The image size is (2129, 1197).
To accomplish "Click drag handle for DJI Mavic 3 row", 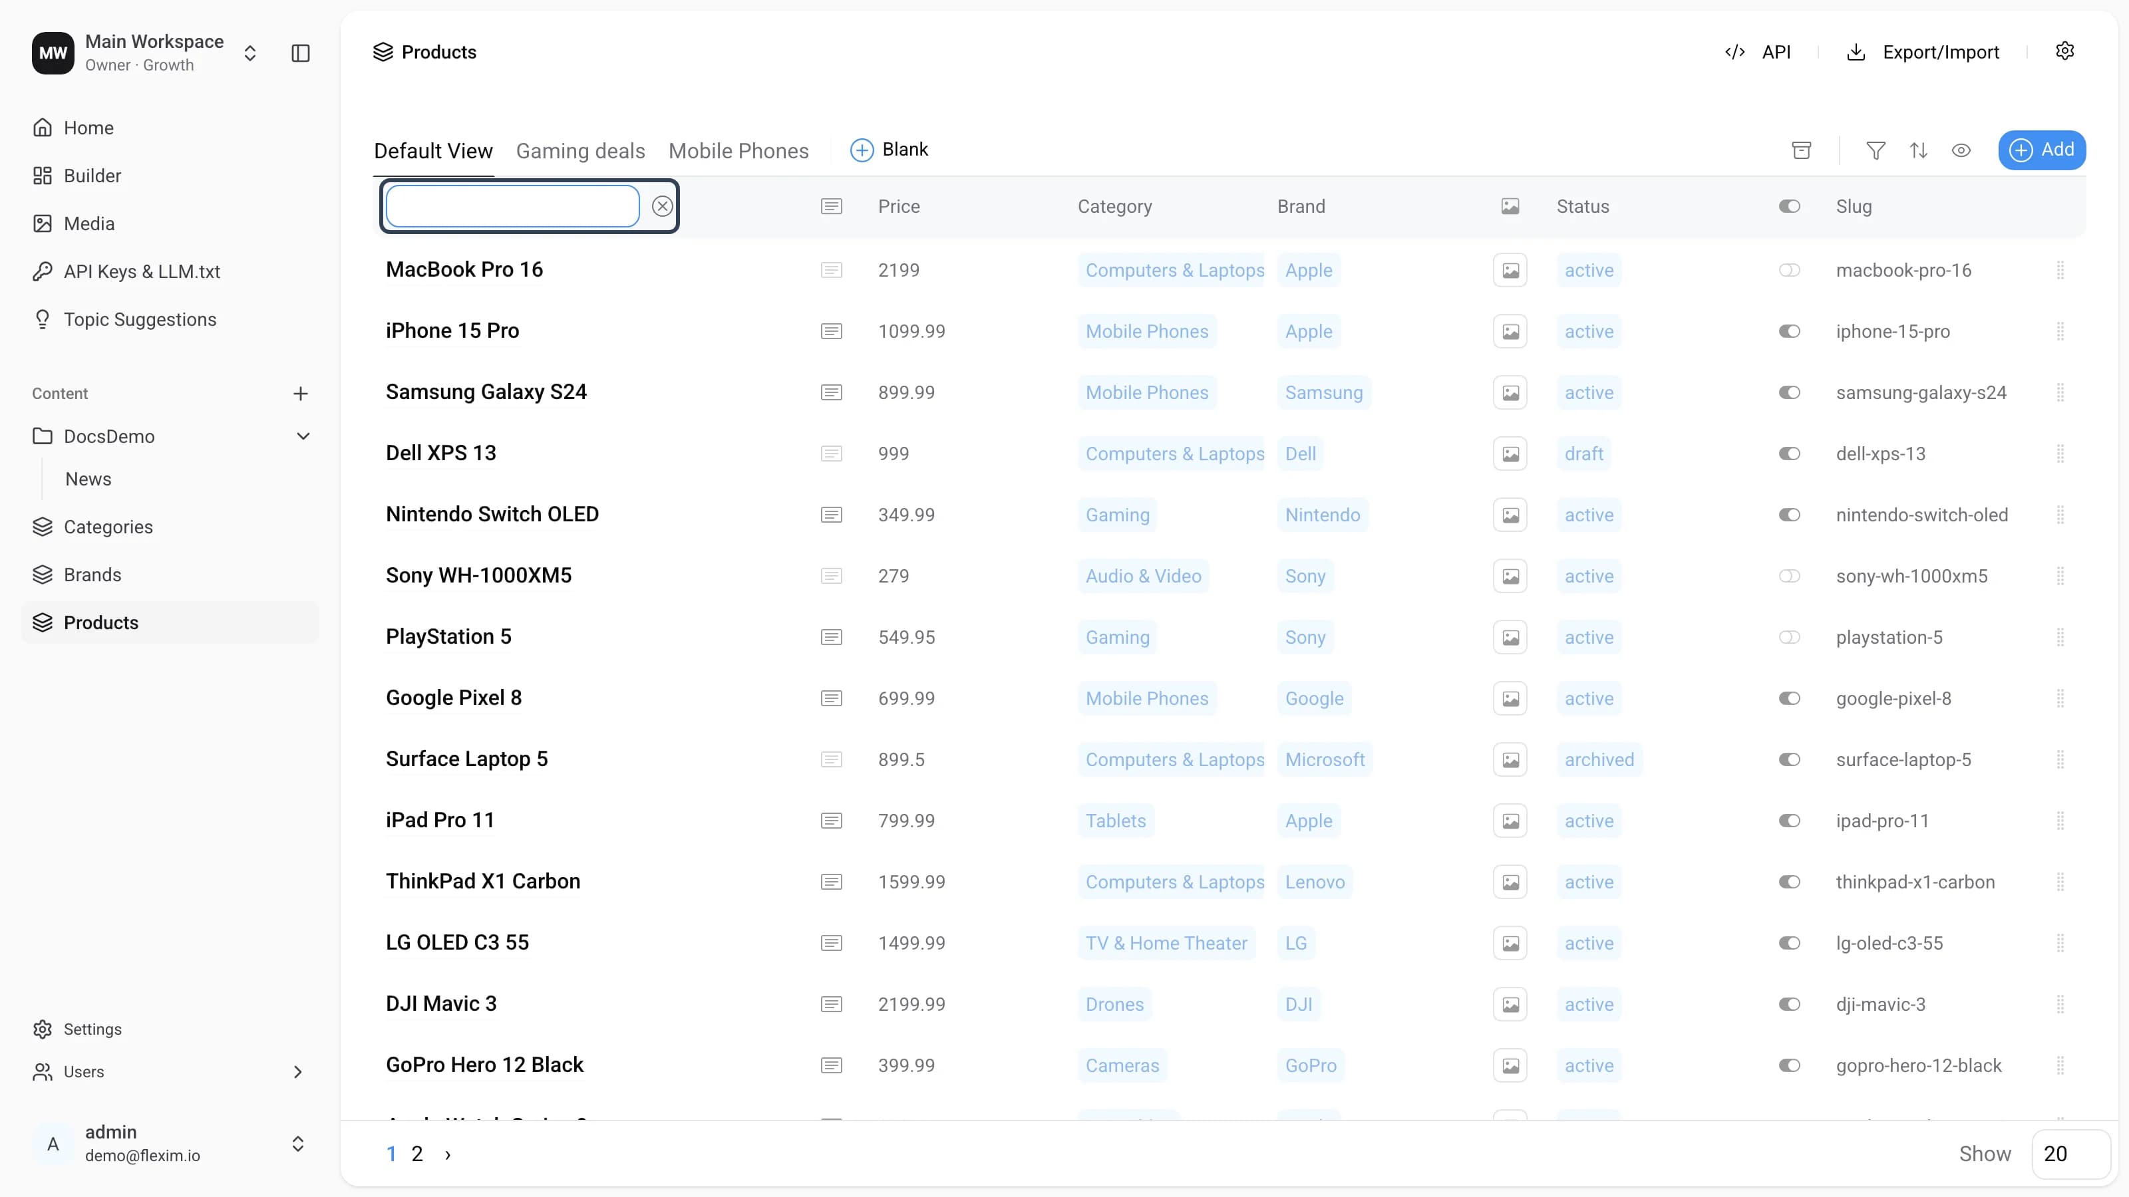I will (2060, 1003).
